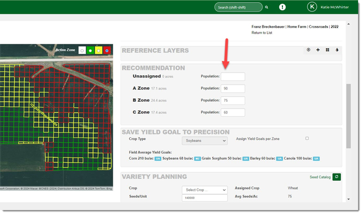Click the field zone map
The image size is (362, 214).
point(56,117)
